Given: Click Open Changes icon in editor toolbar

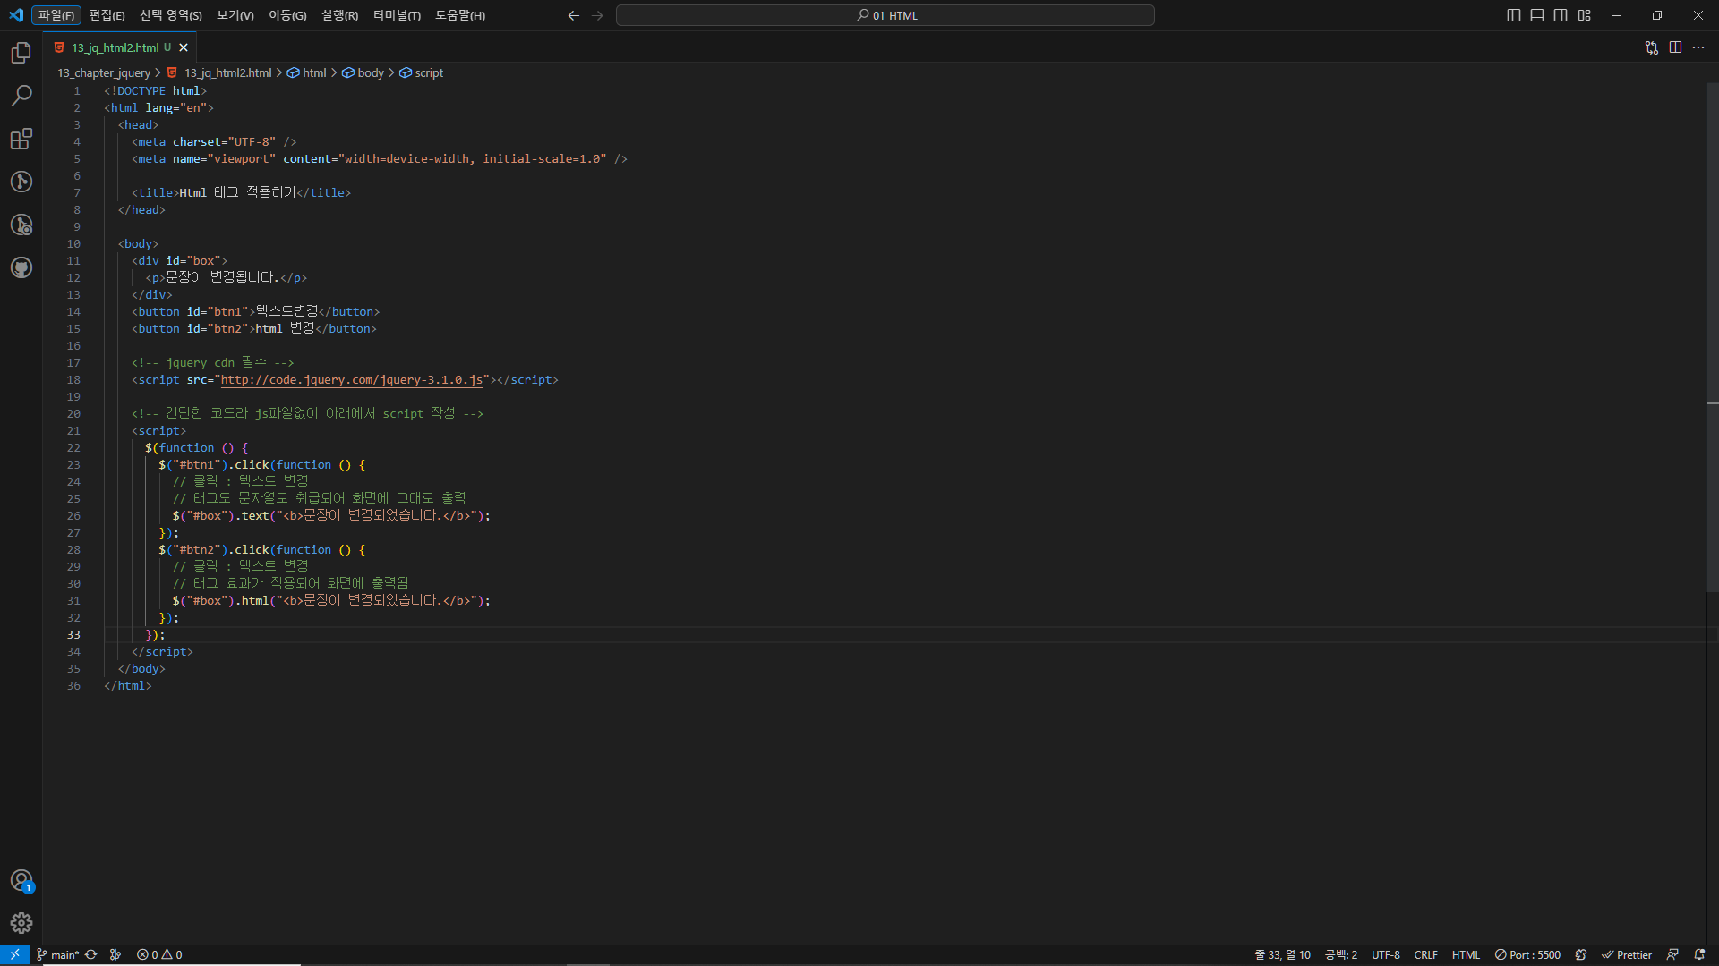Looking at the screenshot, I should click(x=1652, y=47).
